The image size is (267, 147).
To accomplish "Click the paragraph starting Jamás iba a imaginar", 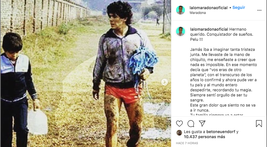I will [223, 75].
